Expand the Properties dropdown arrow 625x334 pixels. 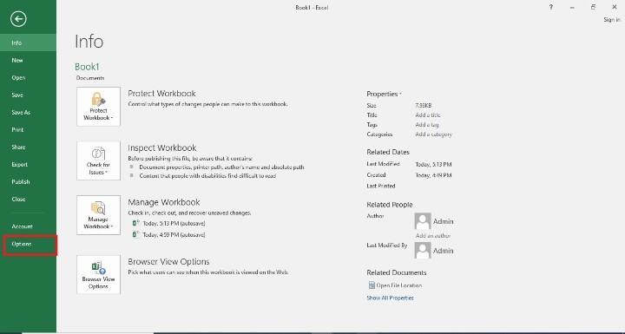click(x=400, y=95)
